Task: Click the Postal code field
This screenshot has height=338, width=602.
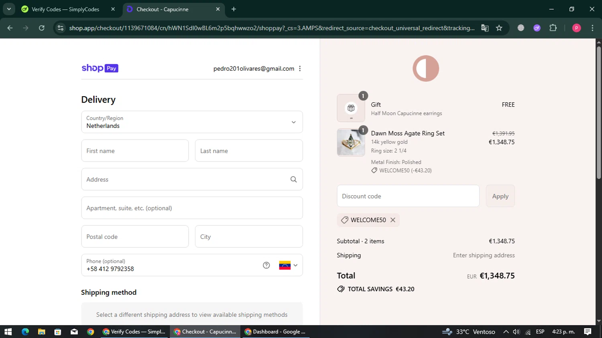Action: [135, 237]
